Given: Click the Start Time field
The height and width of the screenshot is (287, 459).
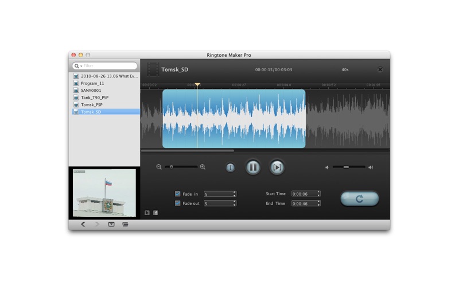Looking at the screenshot, I should coord(304,194).
